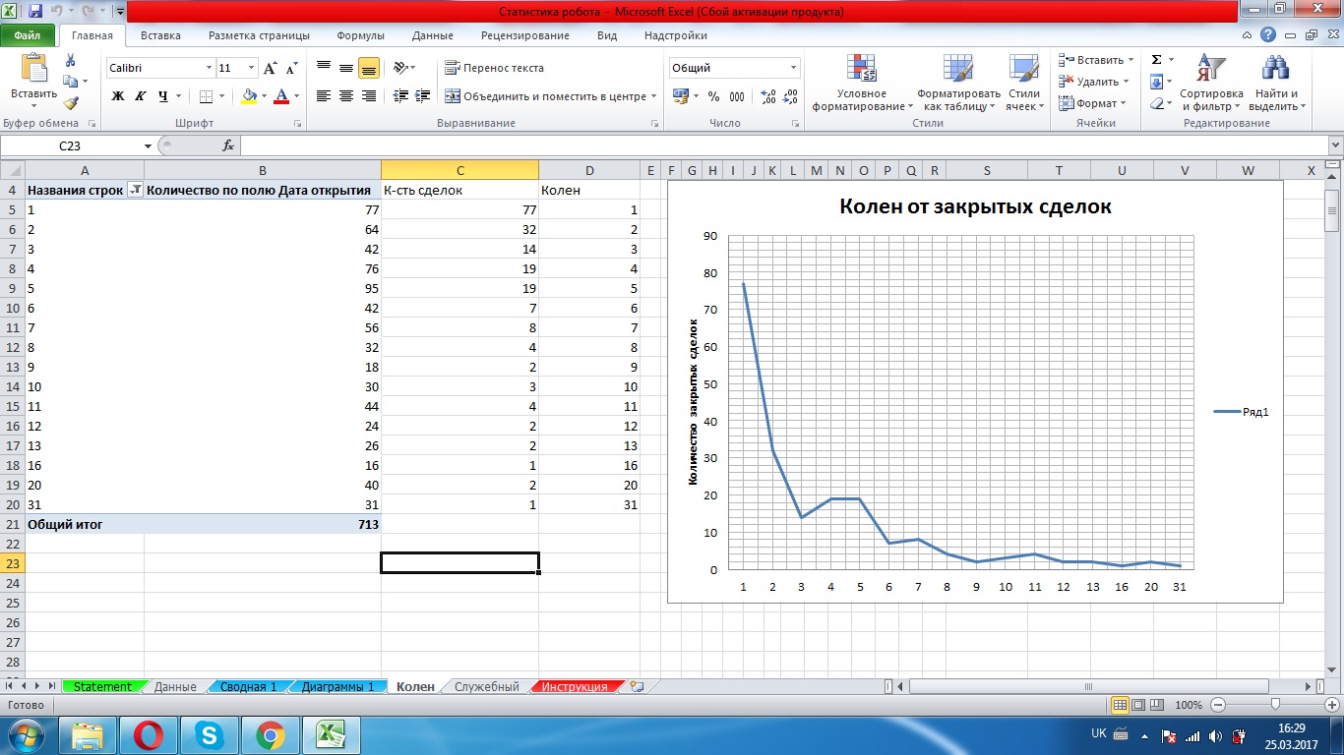
Task: Open Skype from taskbar
Action: [210, 734]
